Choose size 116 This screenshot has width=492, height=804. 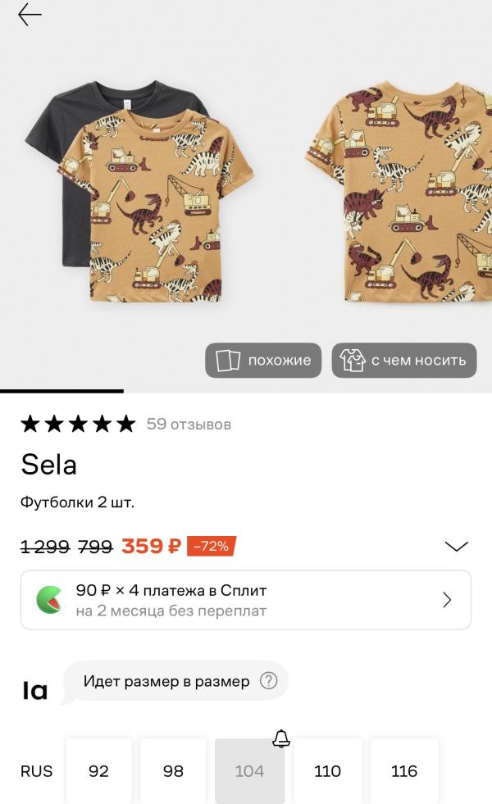[404, 771]
